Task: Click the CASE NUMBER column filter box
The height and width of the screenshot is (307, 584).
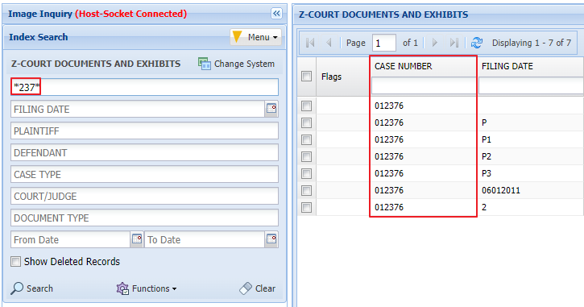Action: click(x=424, y=86)
